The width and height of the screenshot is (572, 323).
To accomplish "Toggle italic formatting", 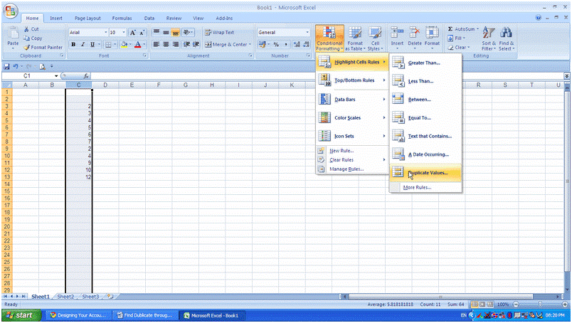I will tap(83, 45).
